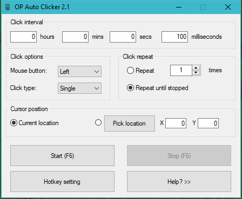Click the Stop (F6) button

tap(179, 156)
